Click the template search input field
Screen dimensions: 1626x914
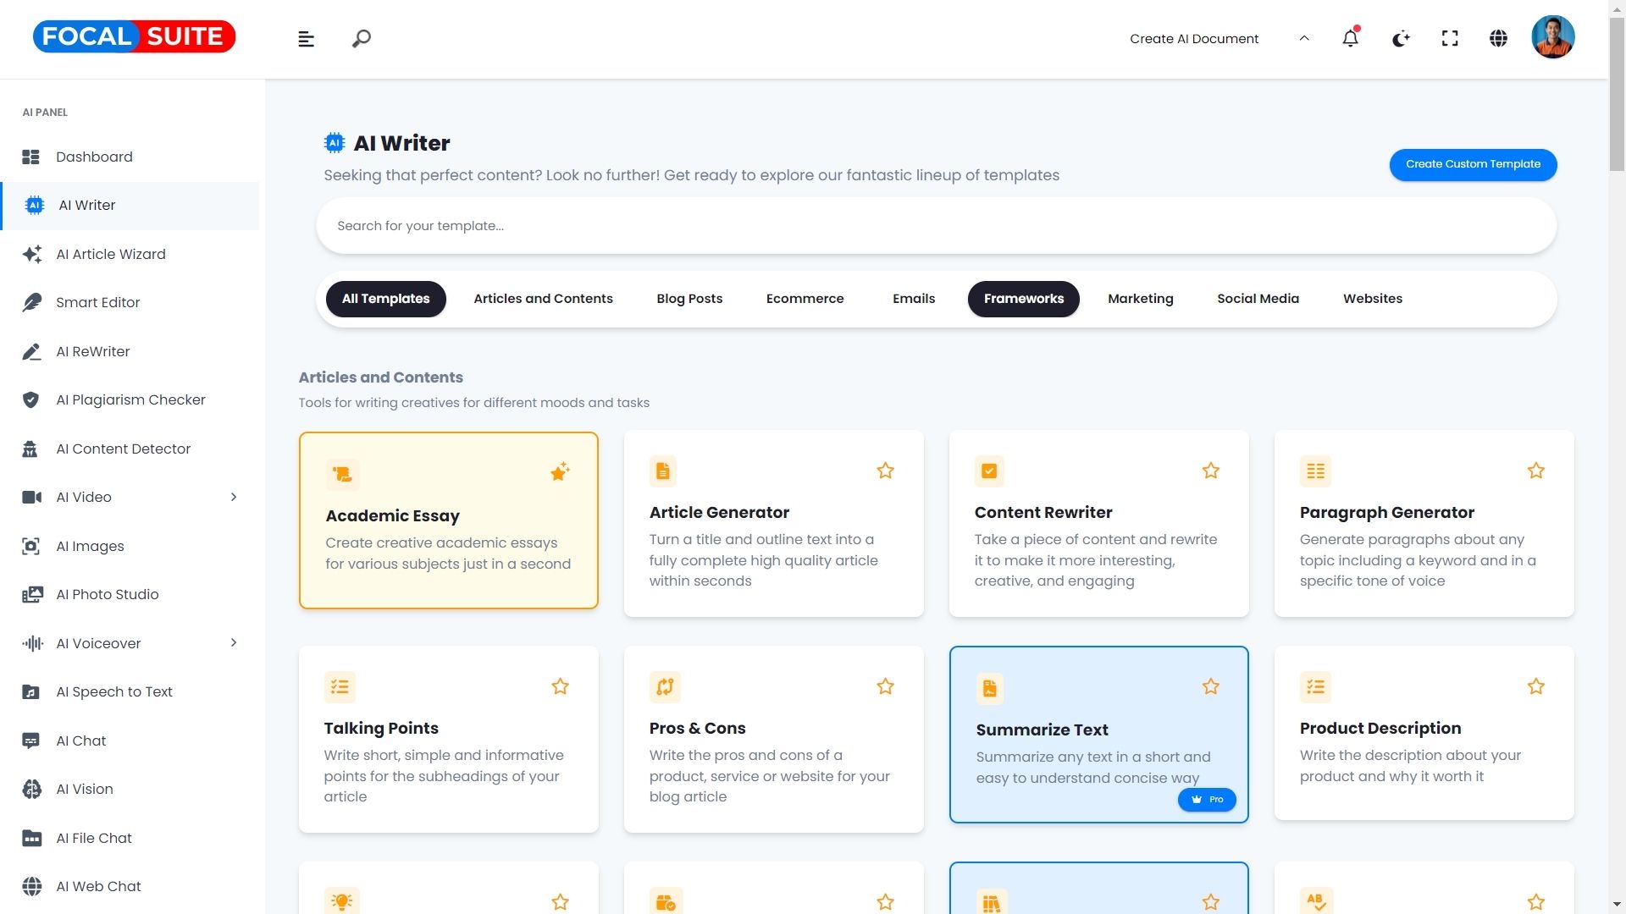coord(936,226)
